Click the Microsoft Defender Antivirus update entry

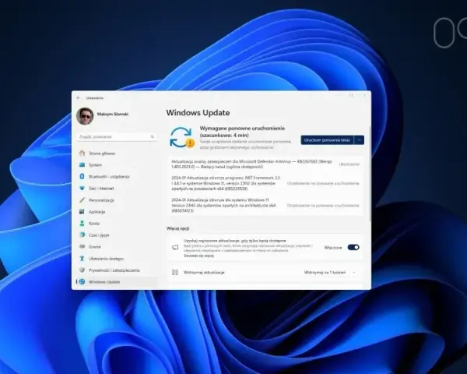click(x=265, y=164)
